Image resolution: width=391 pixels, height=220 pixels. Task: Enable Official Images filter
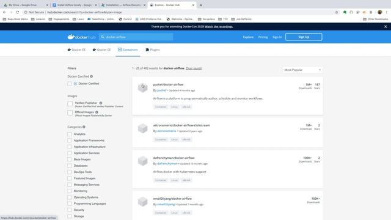tap(70, 112)
